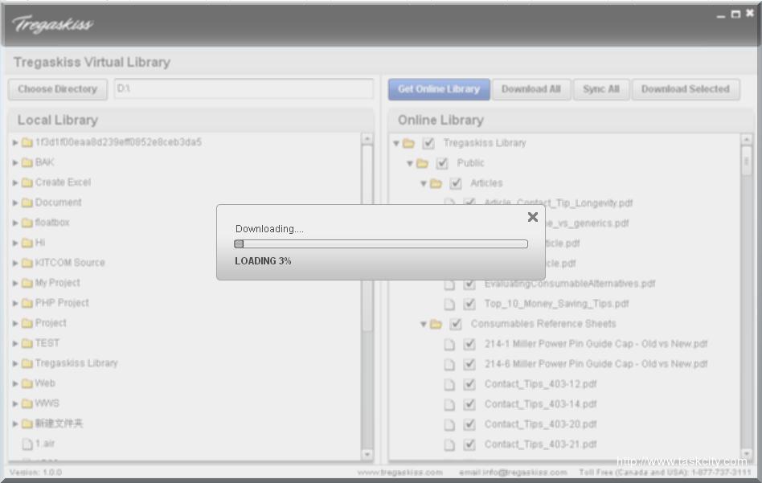Toggle the EvaluatingConsumableAlternatives.pdf checkbox

(469, 284)
